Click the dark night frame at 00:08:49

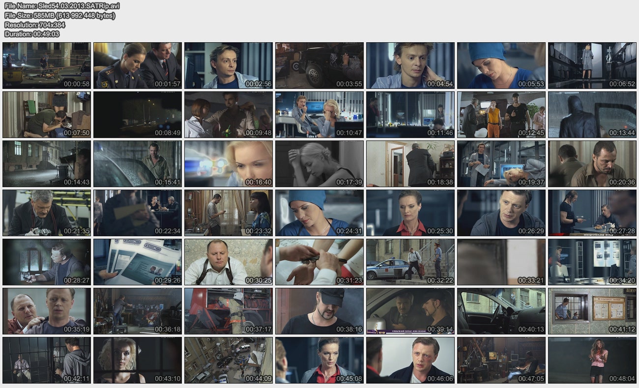138,114
